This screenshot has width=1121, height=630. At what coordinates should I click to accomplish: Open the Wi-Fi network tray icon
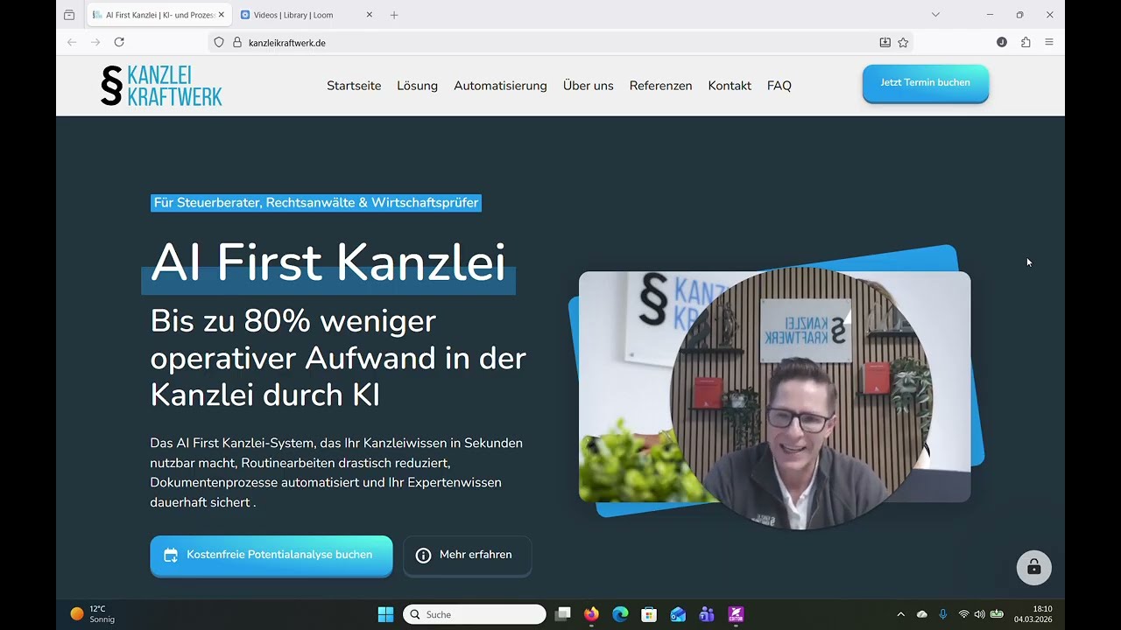tap(964, 614)
